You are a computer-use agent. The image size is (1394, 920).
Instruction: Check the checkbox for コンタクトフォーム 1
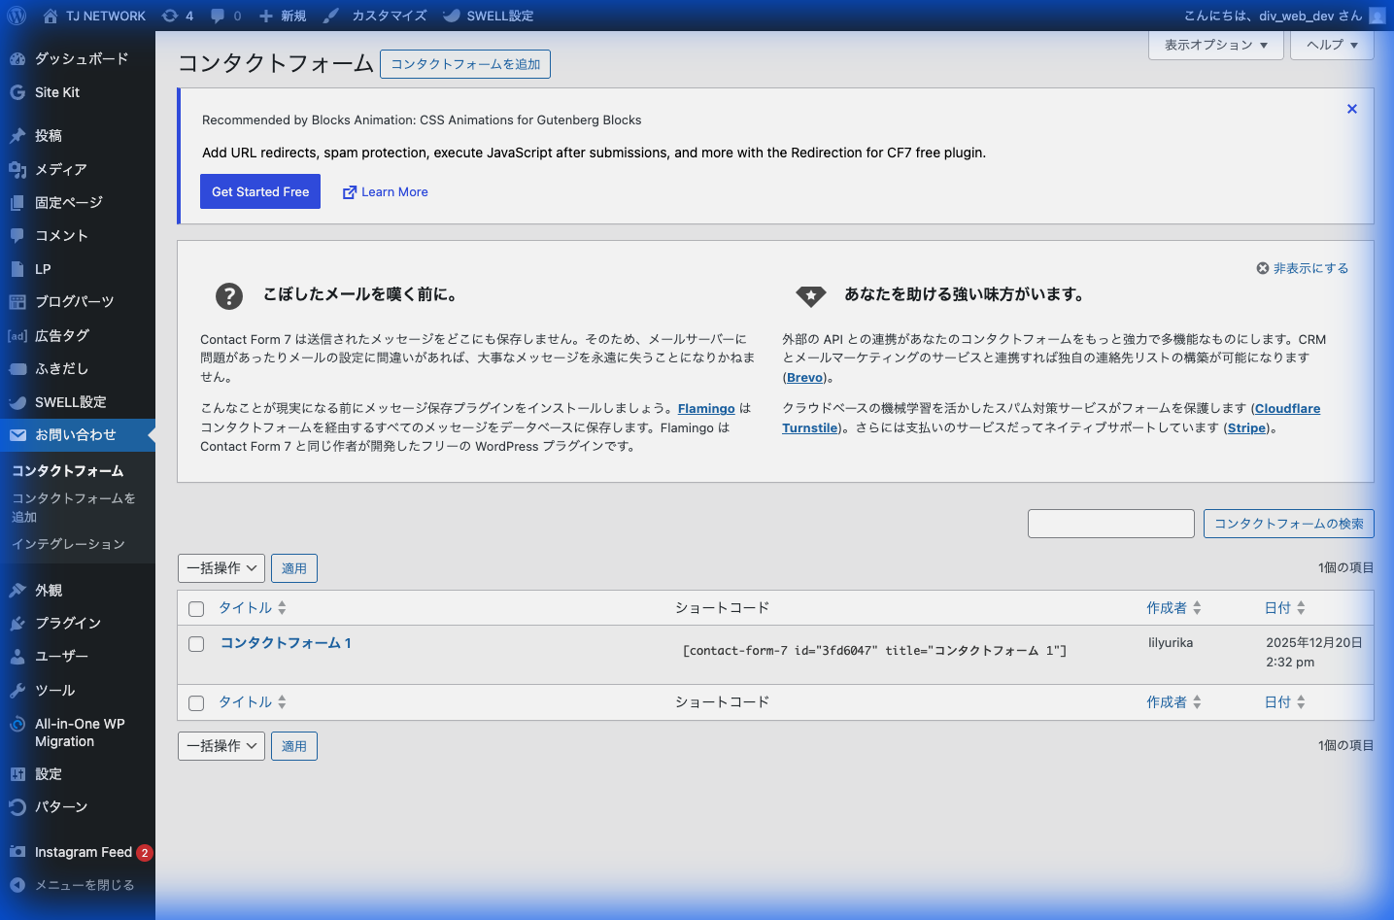(196, 643)
